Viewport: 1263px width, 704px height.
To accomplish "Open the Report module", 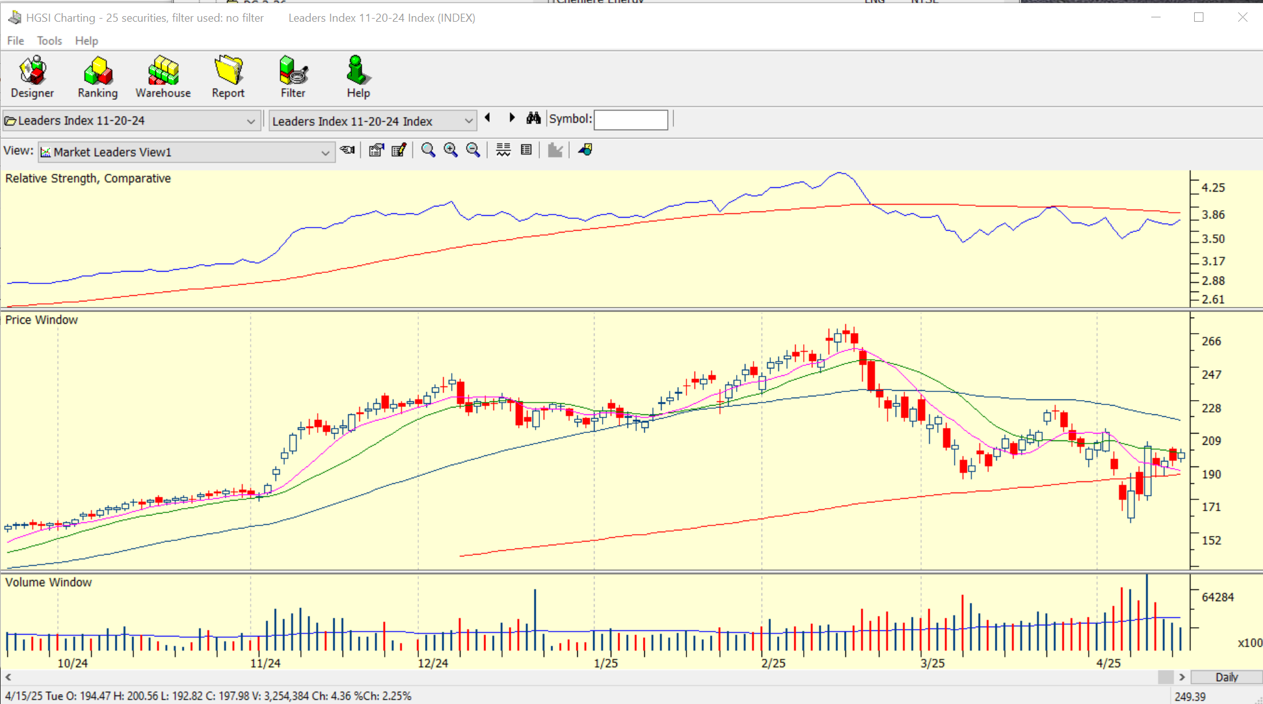I will tap(228, 77).
